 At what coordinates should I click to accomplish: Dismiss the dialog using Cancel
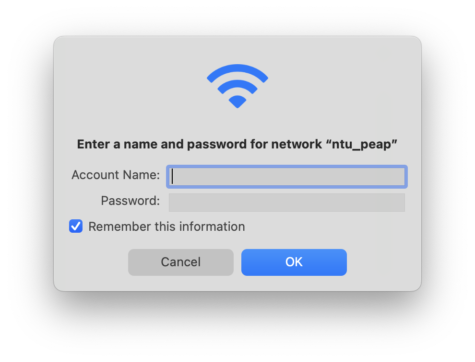click(181, 262)
